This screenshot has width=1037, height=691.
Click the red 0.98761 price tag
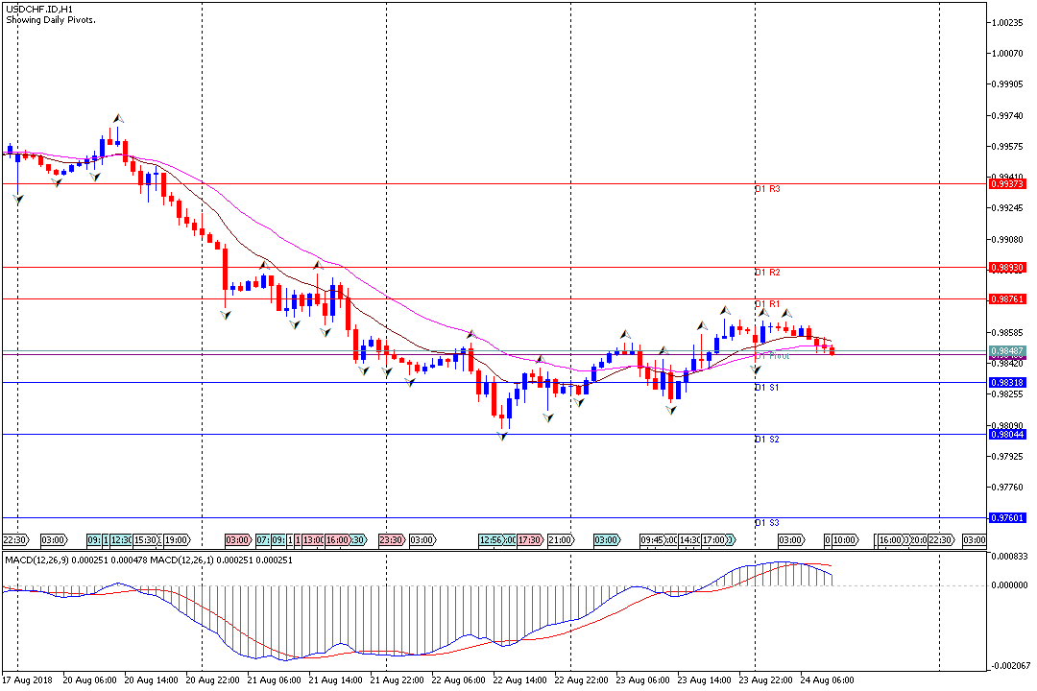(x=1007, y=298)
